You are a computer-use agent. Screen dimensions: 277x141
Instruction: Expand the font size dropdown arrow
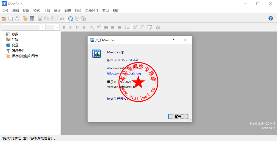tap(57, 27)
